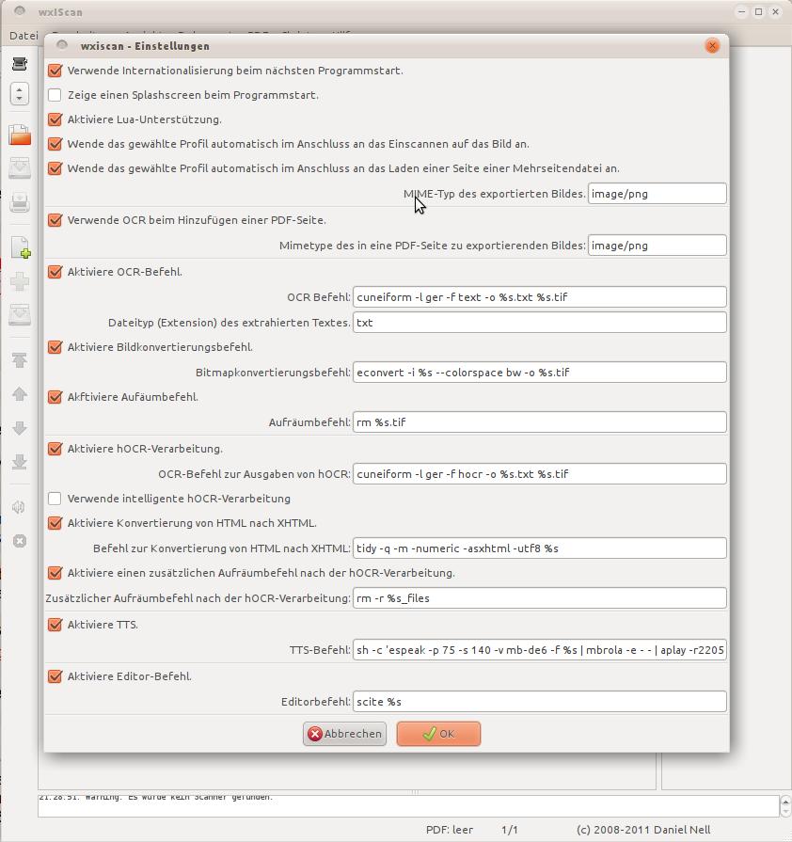Click the speaker text-to-speech icon
This screenshot has height=842, width=792.
[x=19, y=507]
